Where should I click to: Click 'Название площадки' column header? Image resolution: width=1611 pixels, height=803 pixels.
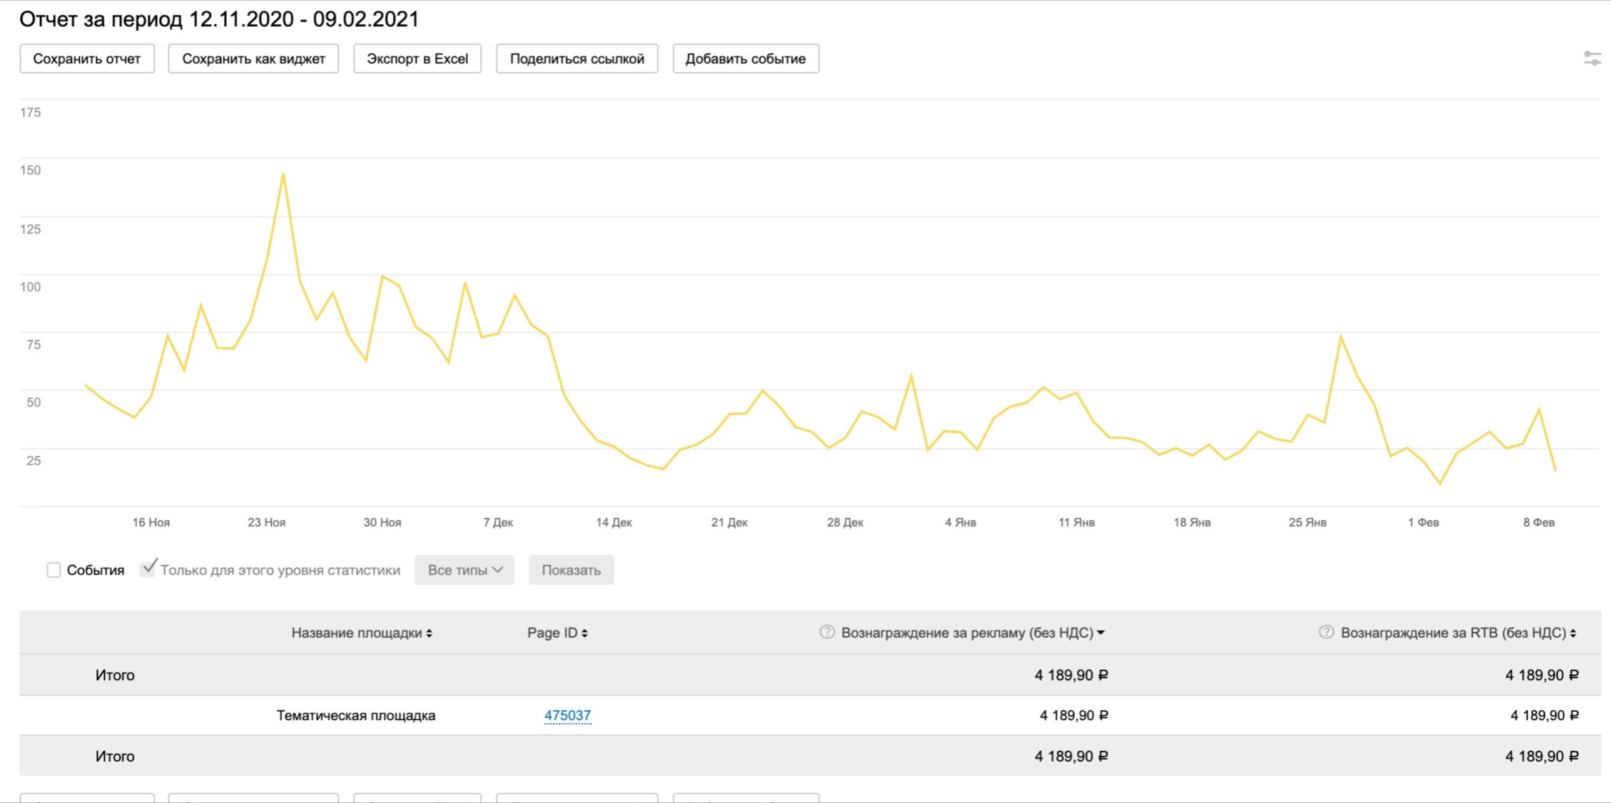point(356,633)
